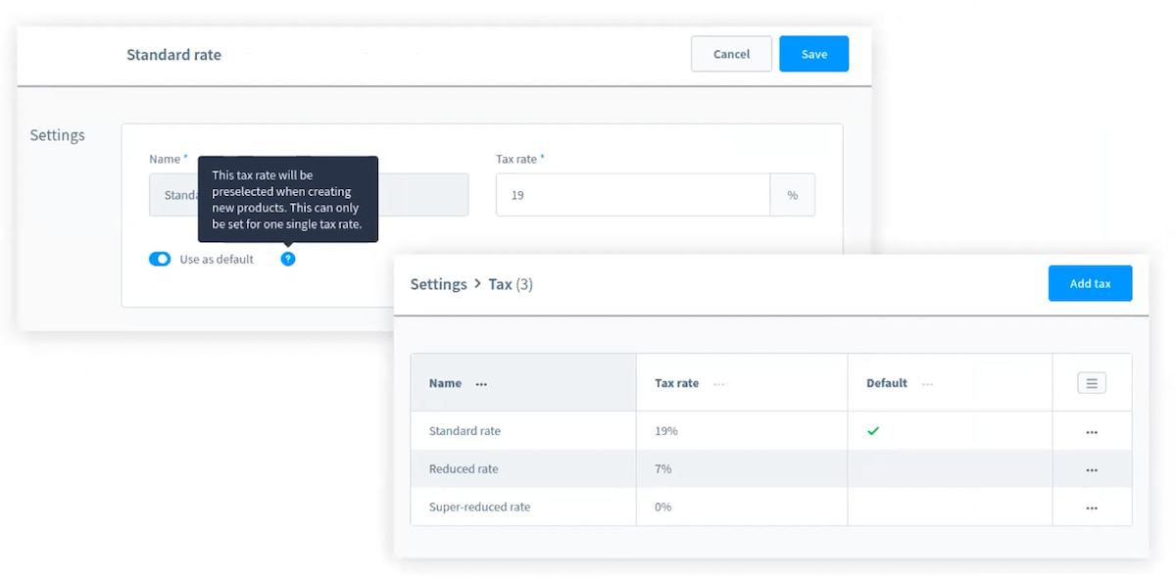Toggle the Use as default switch
The image size is (1176, 584).
pos(160,259)
